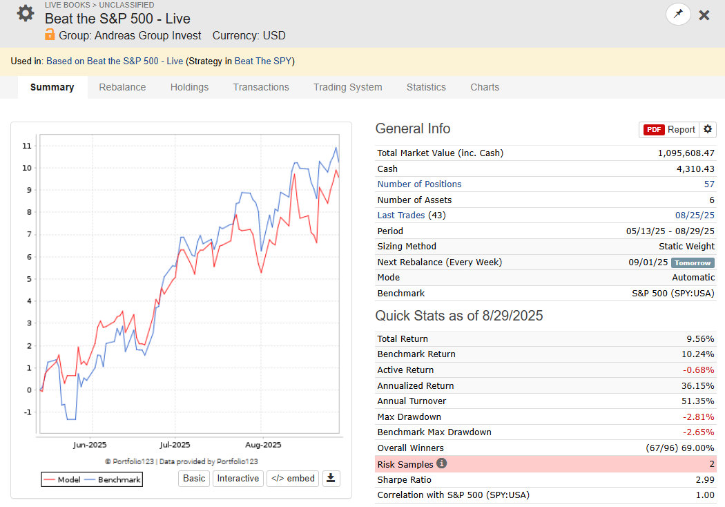Open the Statistics tab
Viewport: 725px width, 507px height.
point(426,87)
